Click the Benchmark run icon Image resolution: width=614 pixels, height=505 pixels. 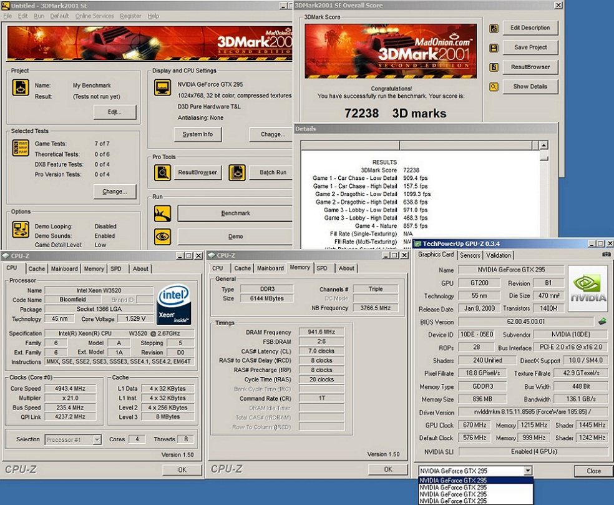point(162,213)
